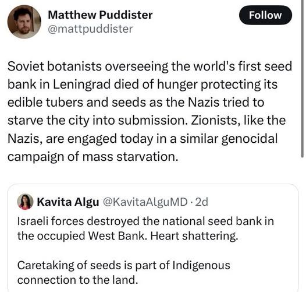Open the quoted post card's blank middle area
The width and height of the screenshot is (306, 292).
pos(153,251)
